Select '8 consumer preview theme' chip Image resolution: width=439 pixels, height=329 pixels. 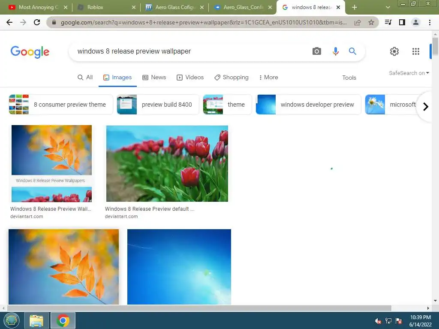pyautogui.click(x=61, y=105)
